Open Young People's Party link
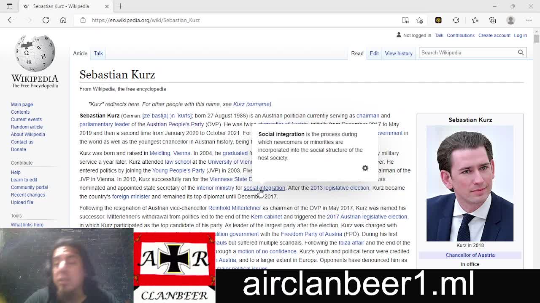This screenshot has width=540, height=303. point(178,170)
